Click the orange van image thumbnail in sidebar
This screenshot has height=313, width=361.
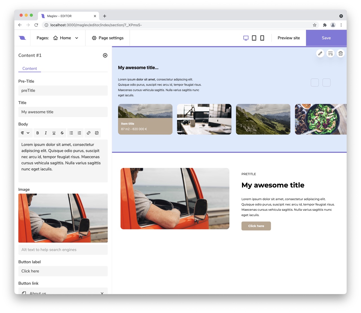(x=63, y=218)
